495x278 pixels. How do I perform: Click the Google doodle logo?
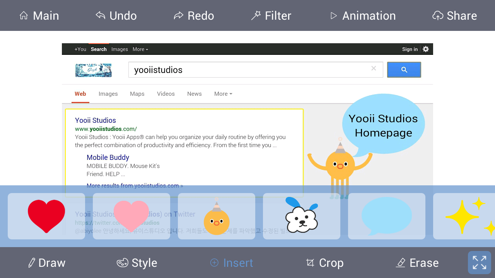click(93, 70)
